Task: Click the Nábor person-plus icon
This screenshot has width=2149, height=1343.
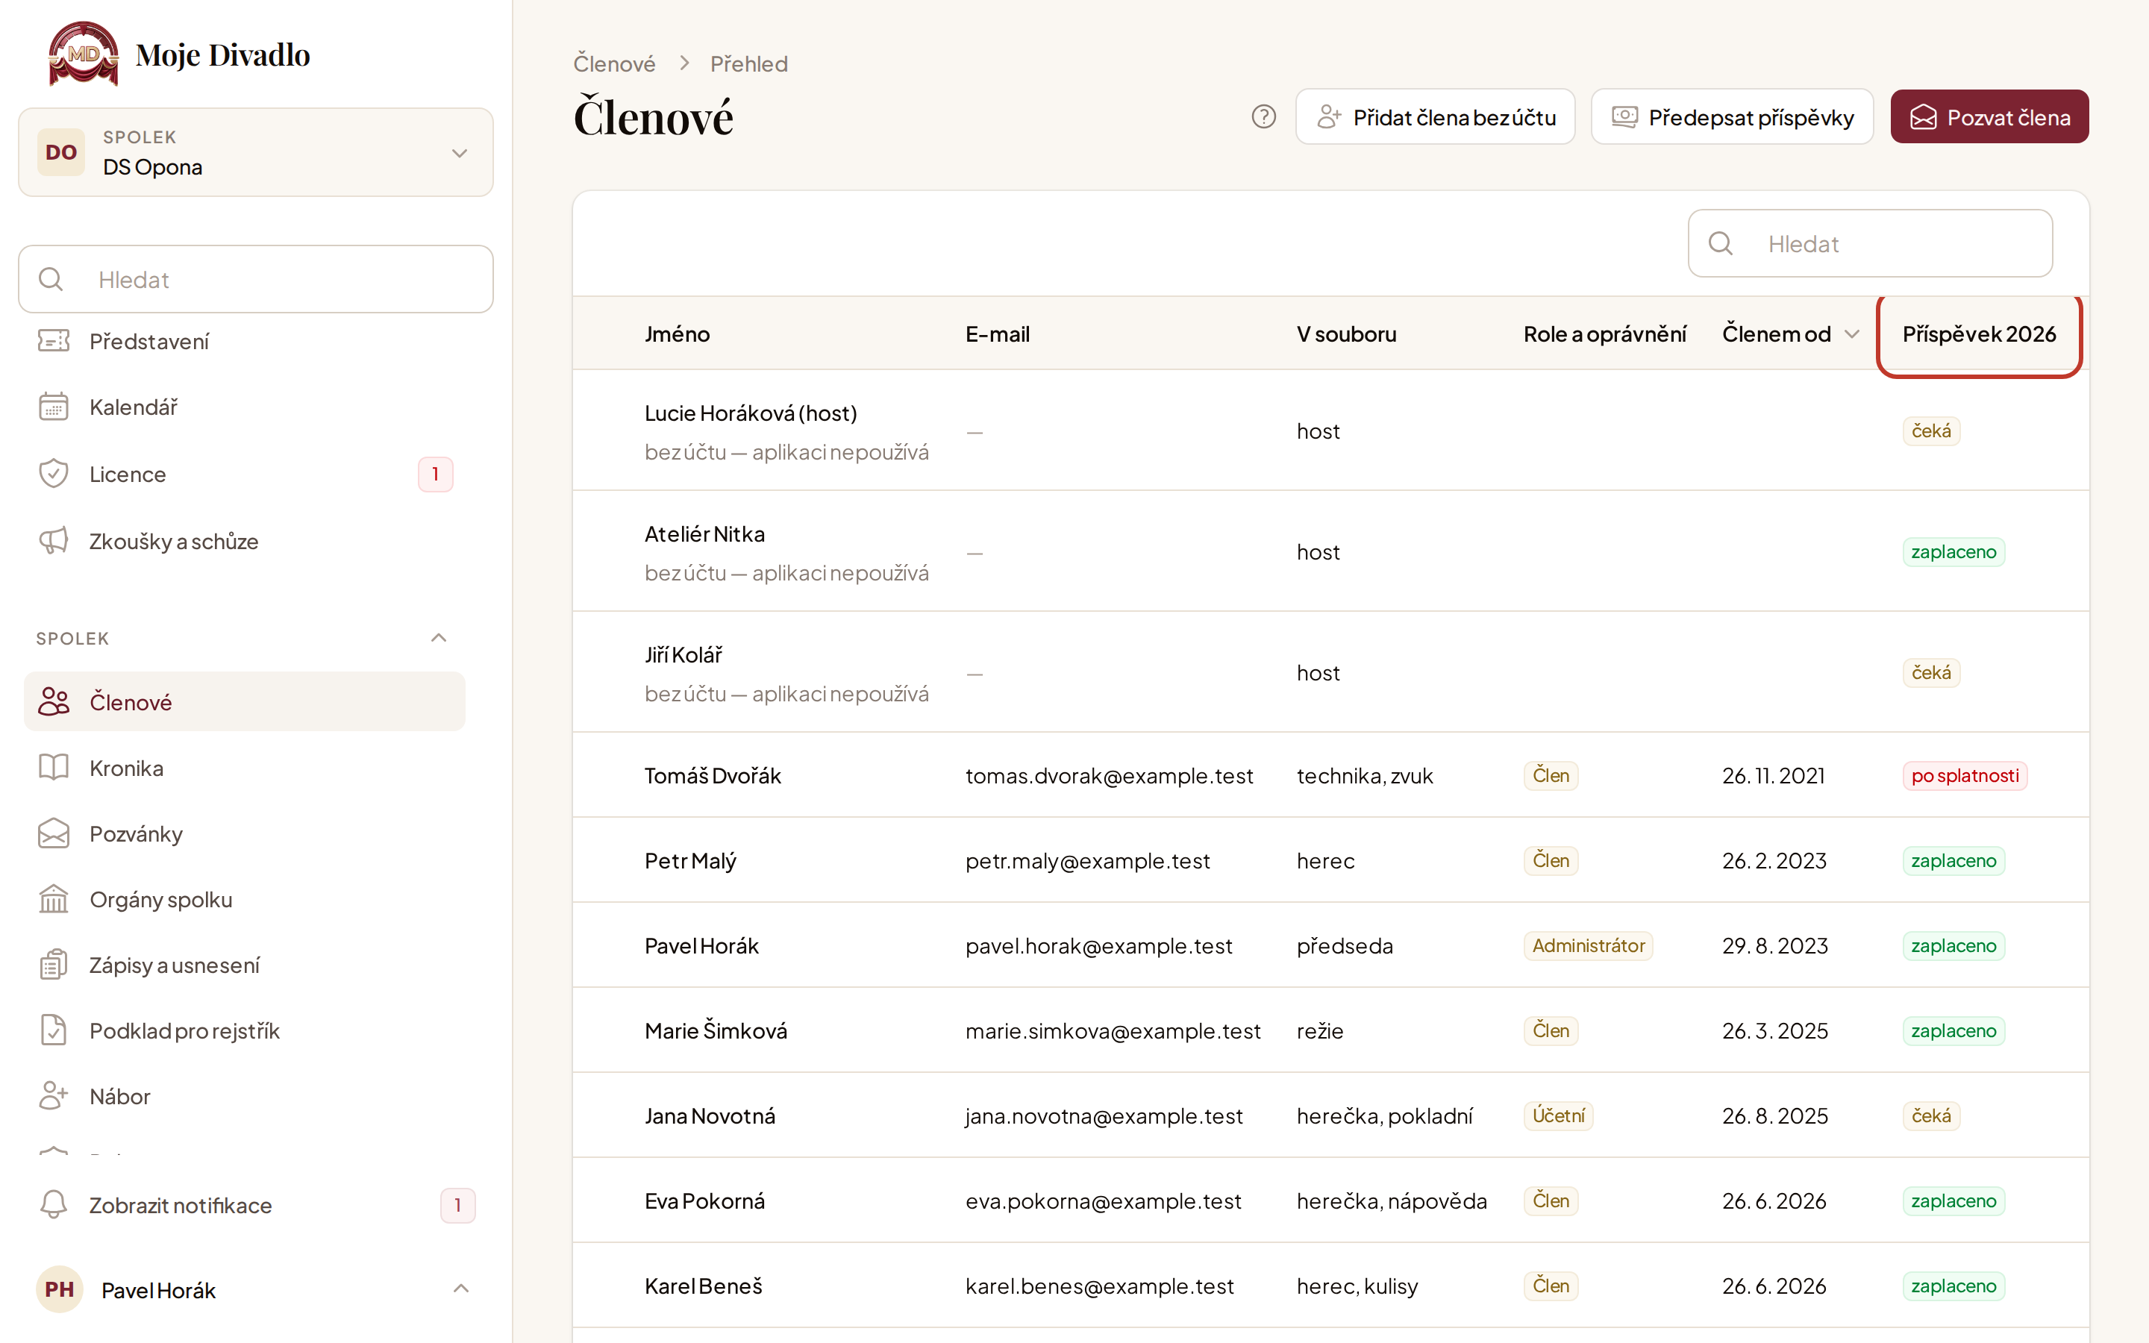Action: click(x=53, y=1096)
